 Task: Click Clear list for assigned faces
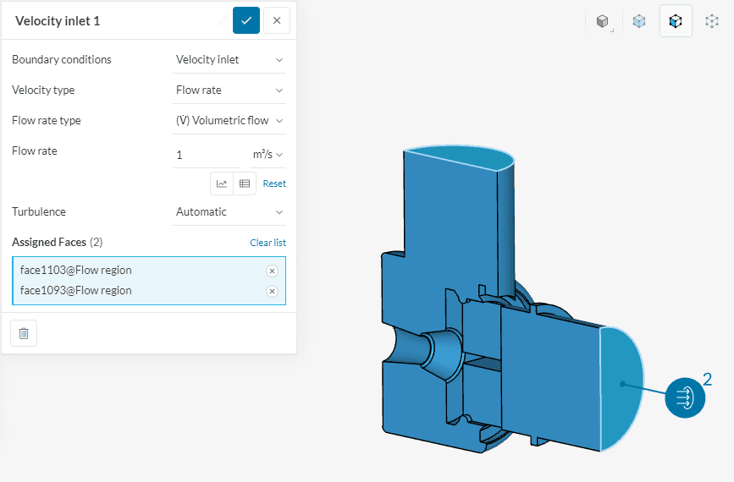click(268, 243)
